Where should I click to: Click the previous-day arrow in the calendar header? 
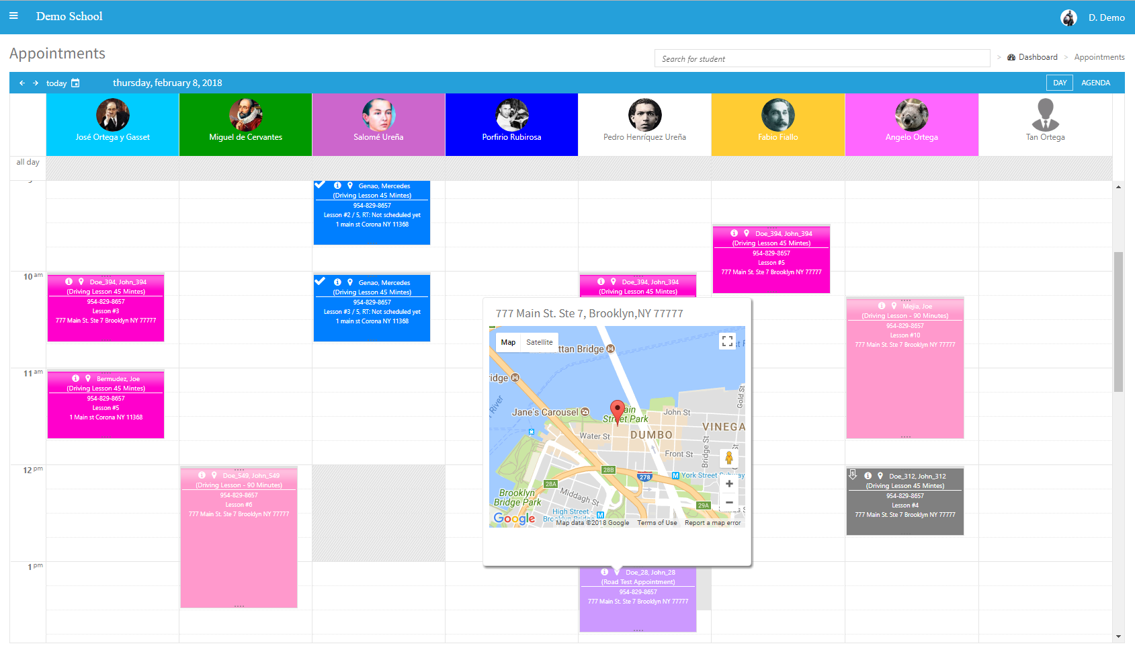[x=22, y=83]
